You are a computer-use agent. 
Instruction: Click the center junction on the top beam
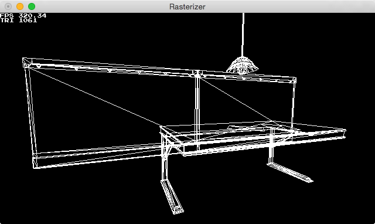tap(197, 73)
